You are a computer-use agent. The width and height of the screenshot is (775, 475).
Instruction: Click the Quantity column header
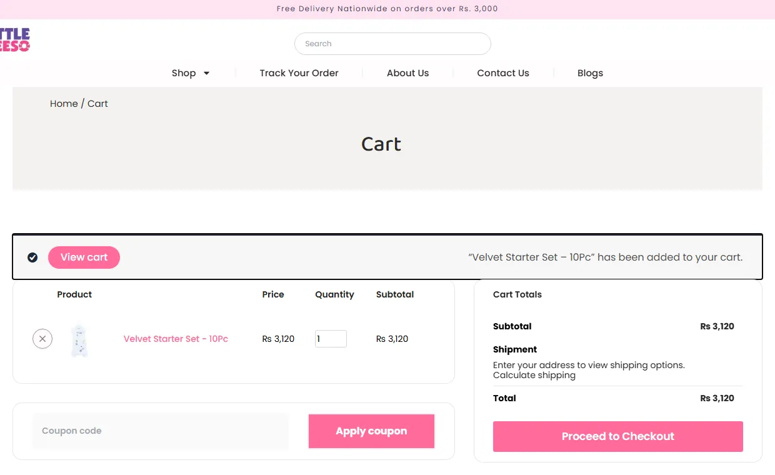334,294
